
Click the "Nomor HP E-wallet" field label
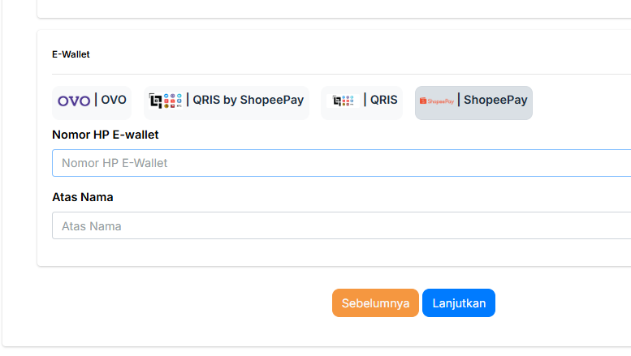(x=105, y=135)
